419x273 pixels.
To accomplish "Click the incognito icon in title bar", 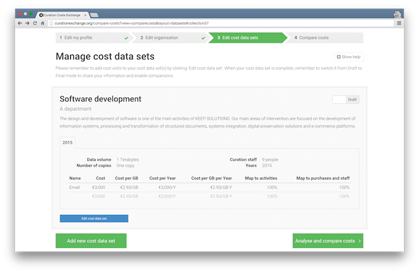I will coord(397,14).
